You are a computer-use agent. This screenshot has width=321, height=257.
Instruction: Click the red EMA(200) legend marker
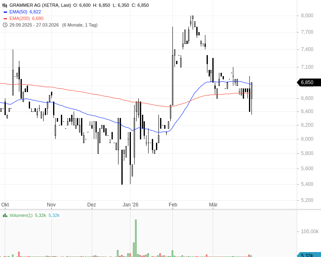pyautogui.click(x=5, y=19)
